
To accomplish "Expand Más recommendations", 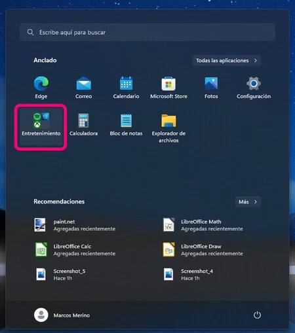I will pyautogui.click(x=248, y=202).
